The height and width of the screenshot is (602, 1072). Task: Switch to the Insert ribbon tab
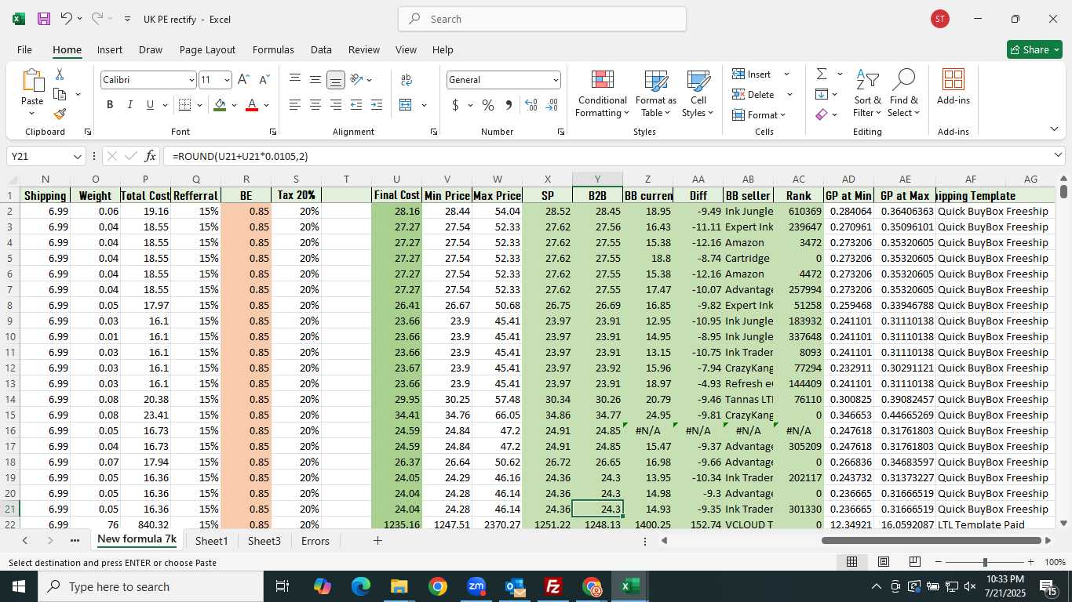(110, 49)
